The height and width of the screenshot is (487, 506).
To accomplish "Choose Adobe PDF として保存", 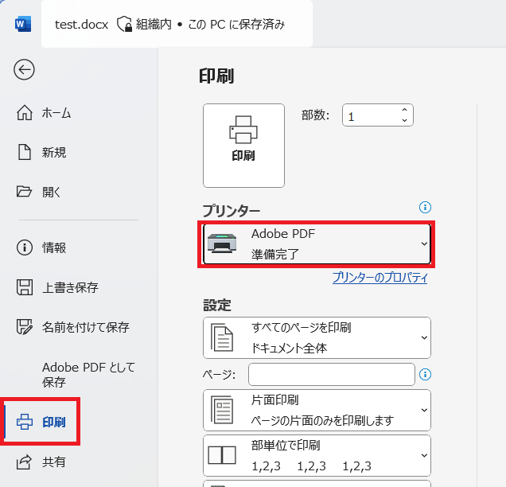I will [88, 374].
